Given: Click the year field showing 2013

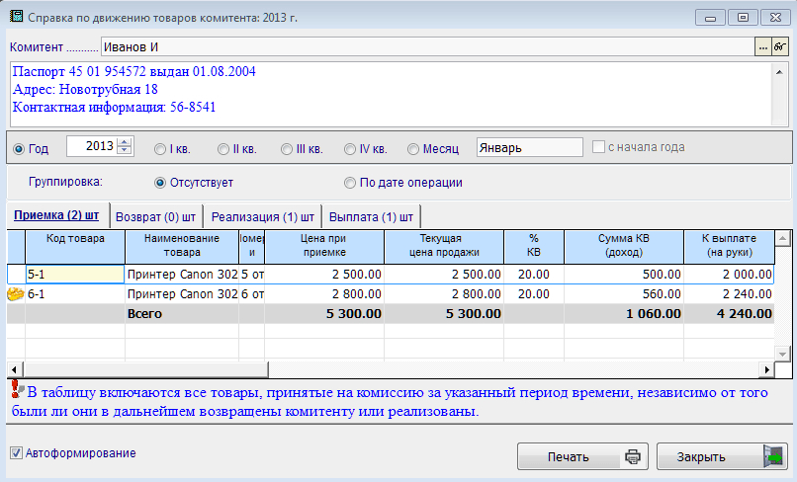Looking at the screenshot, I should click(x=92, y=147).
